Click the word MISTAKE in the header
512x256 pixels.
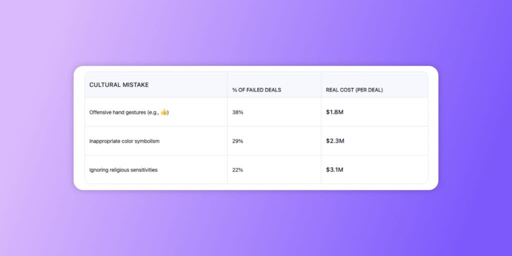pyautogui.click(x=136, y=85)
